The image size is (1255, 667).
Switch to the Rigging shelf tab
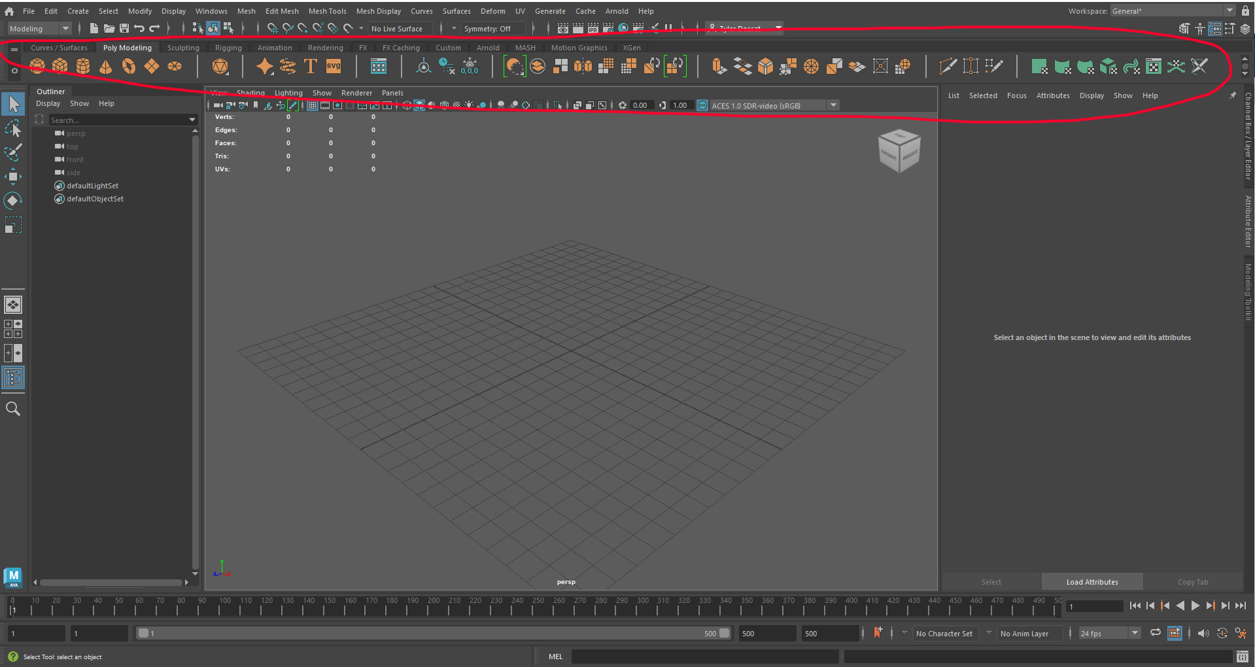(x=228, y=48)
